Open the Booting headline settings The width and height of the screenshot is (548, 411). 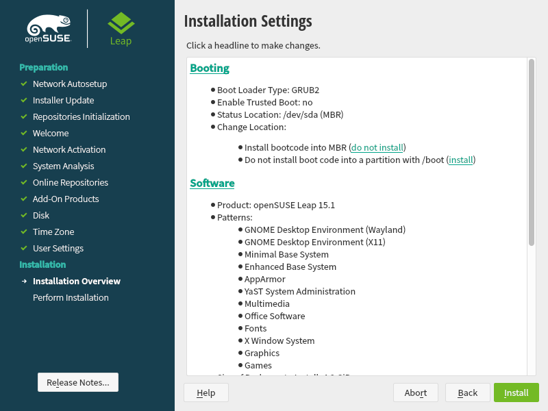click(x=210, y=68)
